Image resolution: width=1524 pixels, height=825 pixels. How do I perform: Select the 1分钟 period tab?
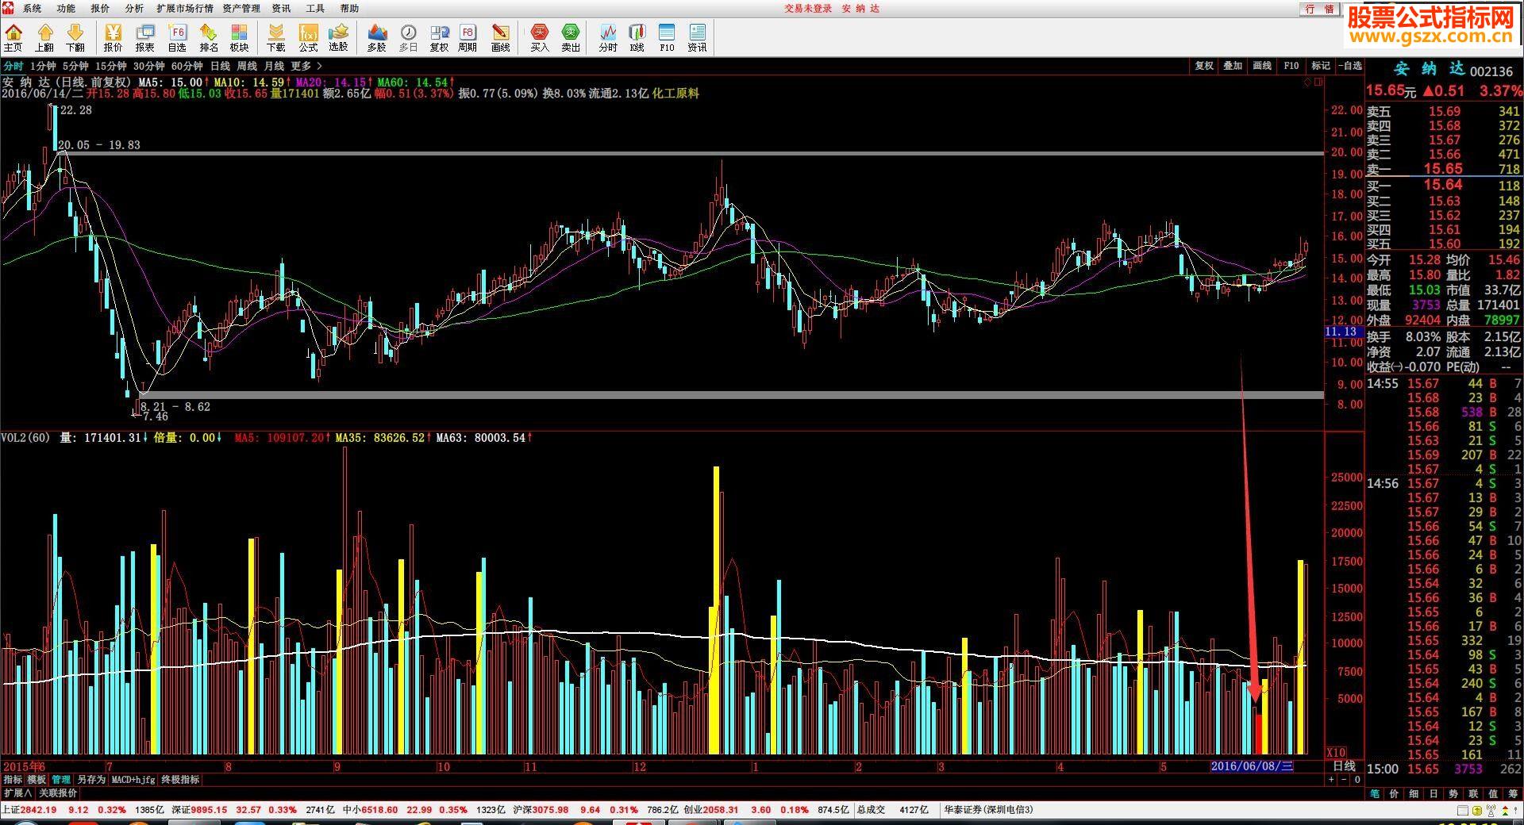click(x=44, y=66)
